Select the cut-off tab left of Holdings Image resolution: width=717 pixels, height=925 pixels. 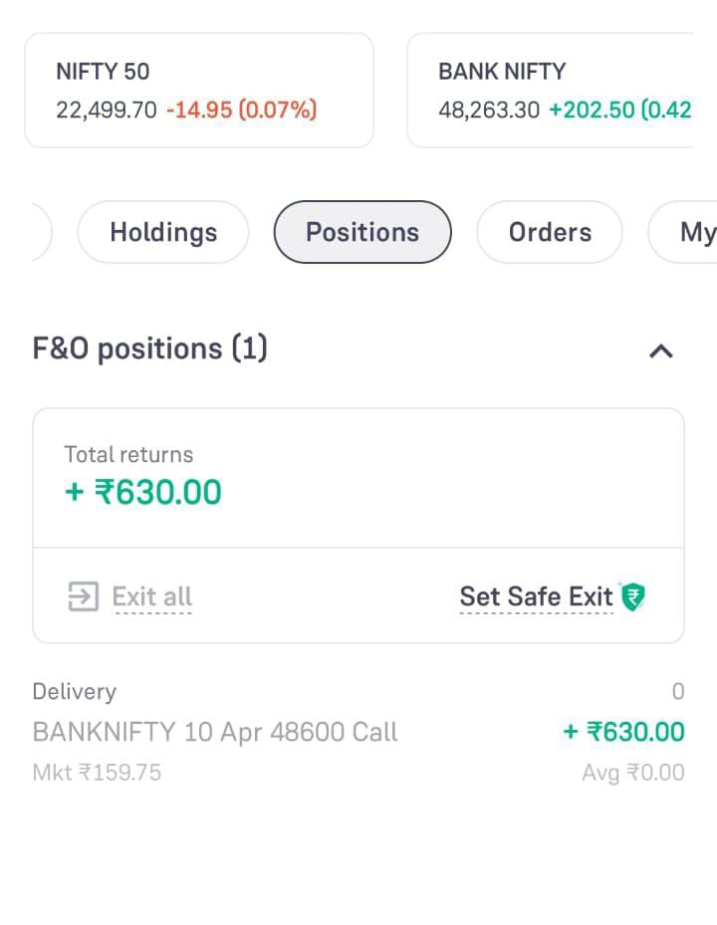40,232
